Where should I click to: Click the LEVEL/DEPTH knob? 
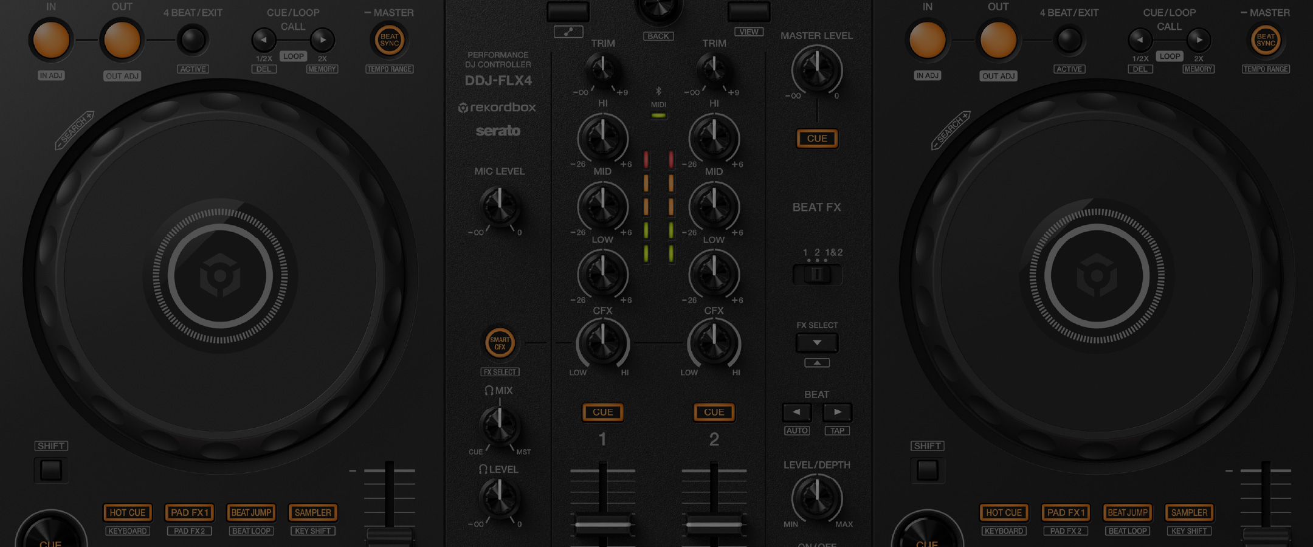(x=817, y=498)
